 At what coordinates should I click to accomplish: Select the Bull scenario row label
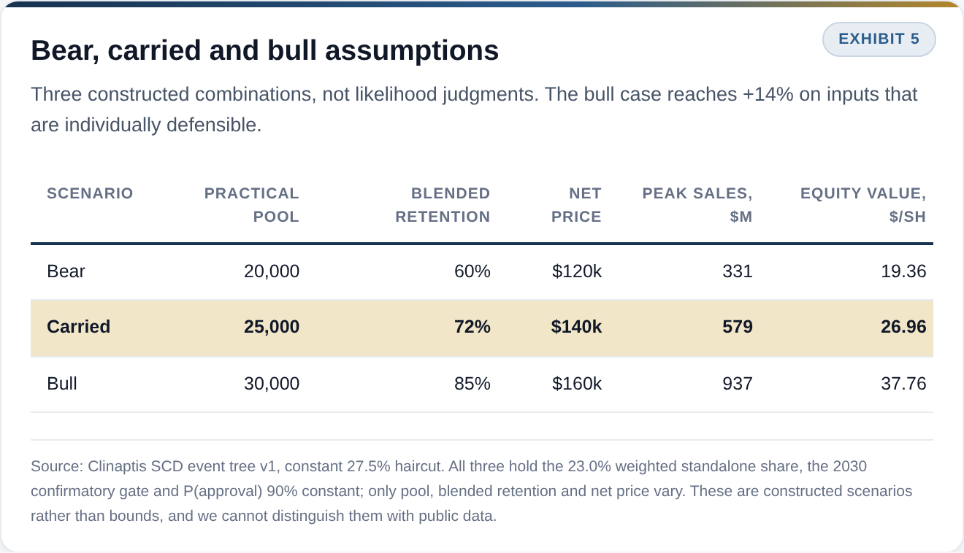coord(62,383)
